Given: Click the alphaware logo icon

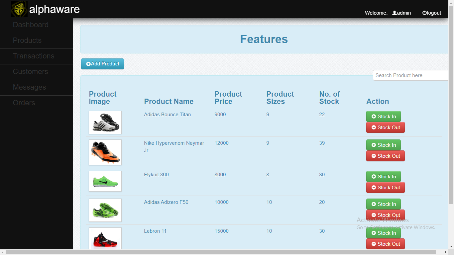Looking at the screenshot, I should (19, 9).
